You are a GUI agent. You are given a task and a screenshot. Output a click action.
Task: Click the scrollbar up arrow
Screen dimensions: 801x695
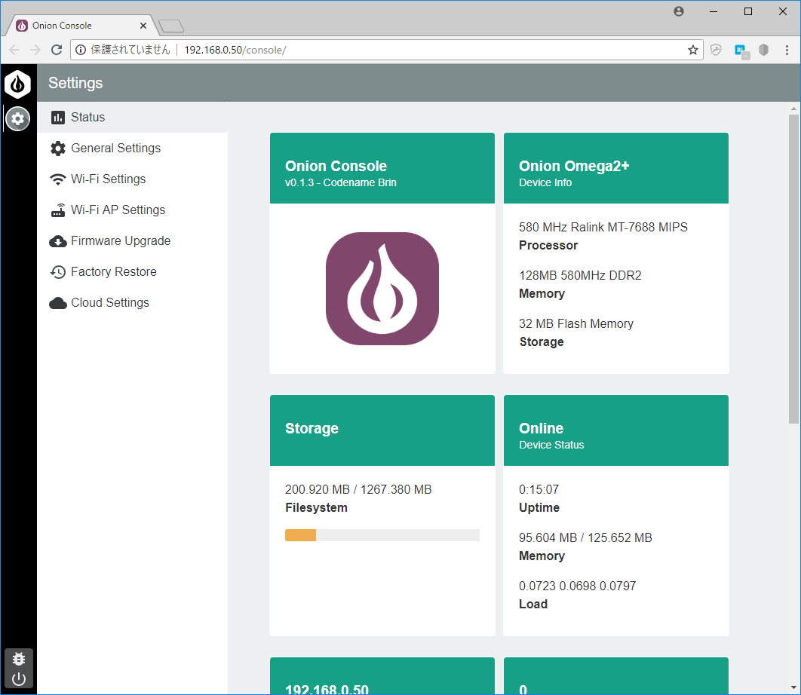(793, 109)
